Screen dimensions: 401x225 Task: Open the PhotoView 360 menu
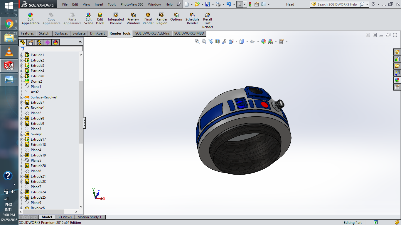click(x=132, y=4)
